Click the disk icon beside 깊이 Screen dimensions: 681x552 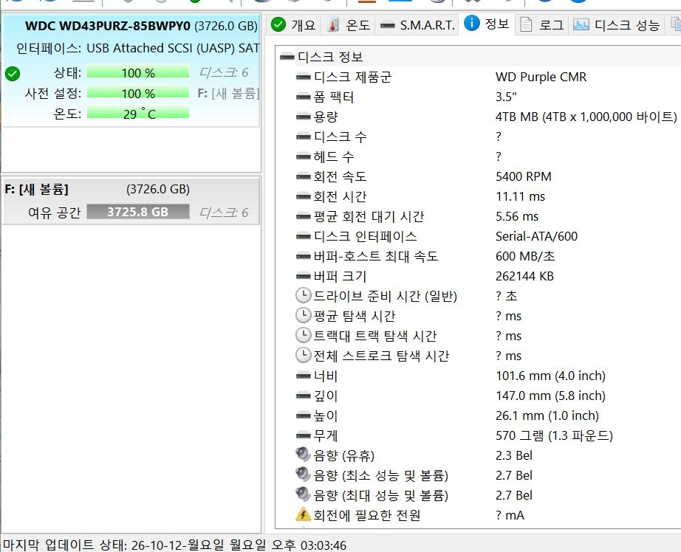pyautogui.click(x=303, y=396)
